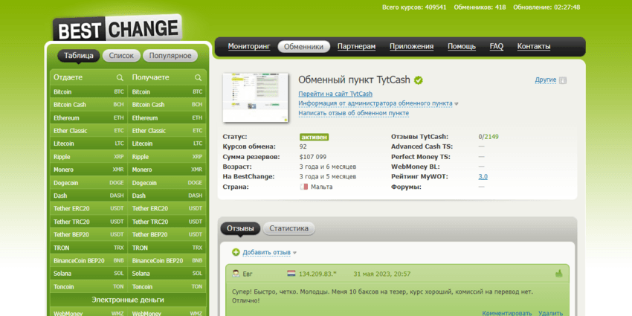
Task: Switch the view to Популярное
Action: tap(170, 56)
